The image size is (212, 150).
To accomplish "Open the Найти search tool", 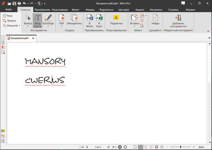I will point(155,19).
